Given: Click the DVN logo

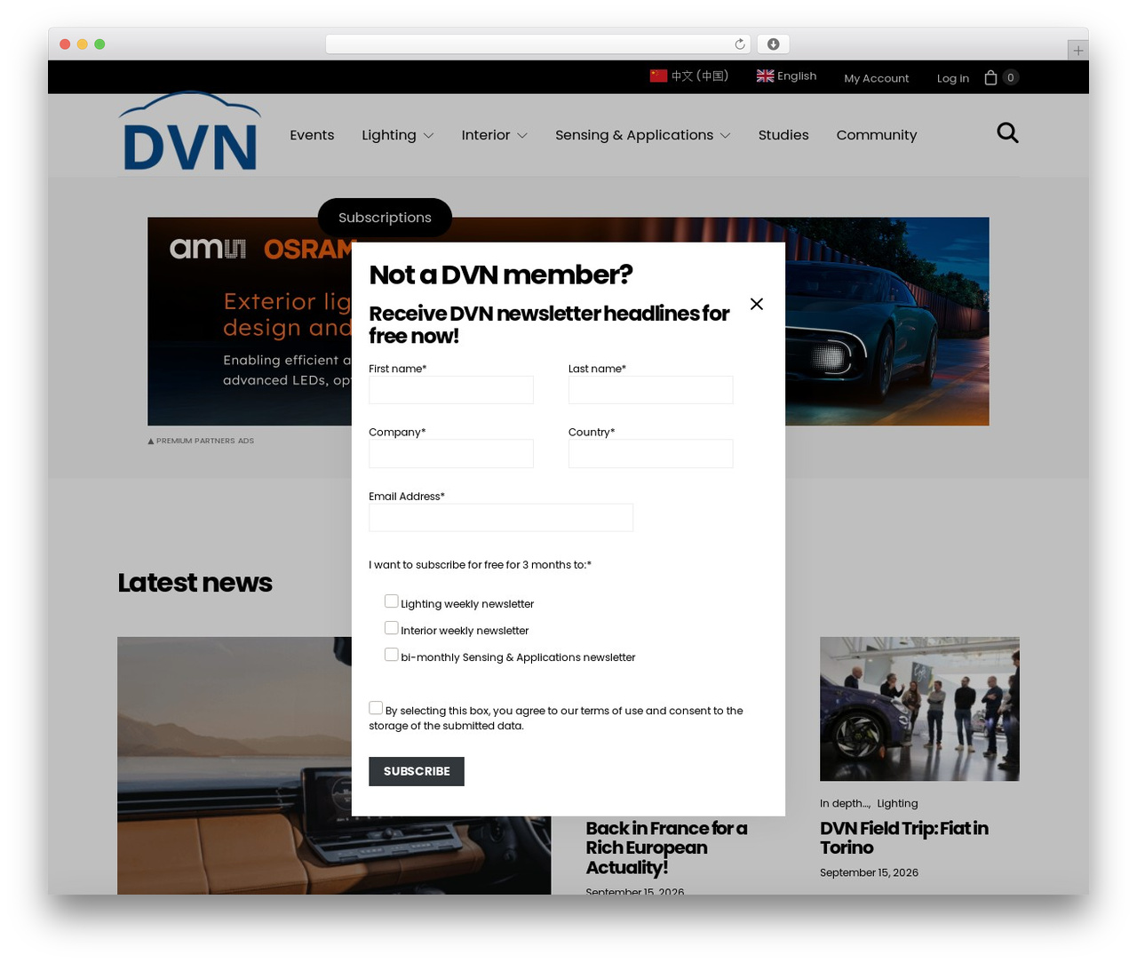Looking at the screenshot, I should point(190,131).
